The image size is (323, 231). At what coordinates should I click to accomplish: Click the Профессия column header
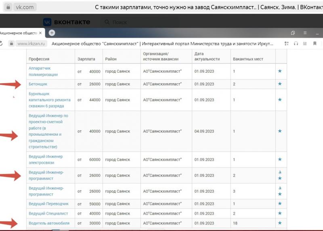[x=39, y=59]
